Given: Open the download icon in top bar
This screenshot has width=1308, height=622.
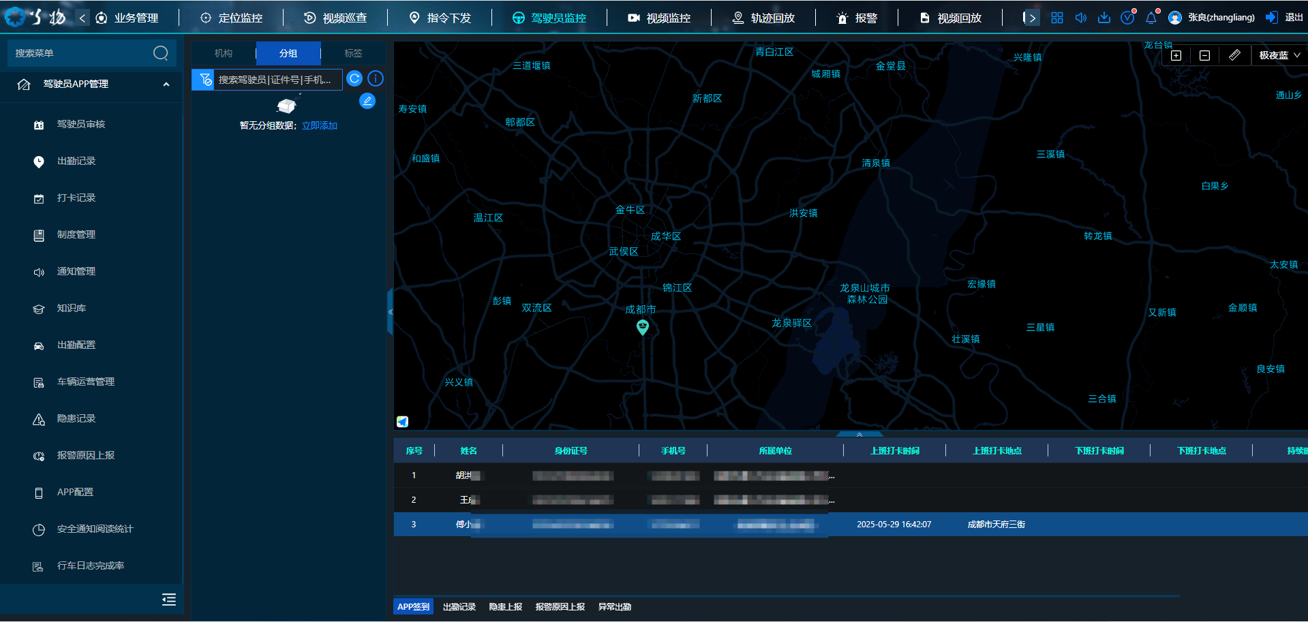Looking at the screenshot, I should click(x=1104, y=18).
